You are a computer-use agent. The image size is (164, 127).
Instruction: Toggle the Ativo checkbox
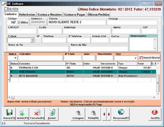pos(19,22)
